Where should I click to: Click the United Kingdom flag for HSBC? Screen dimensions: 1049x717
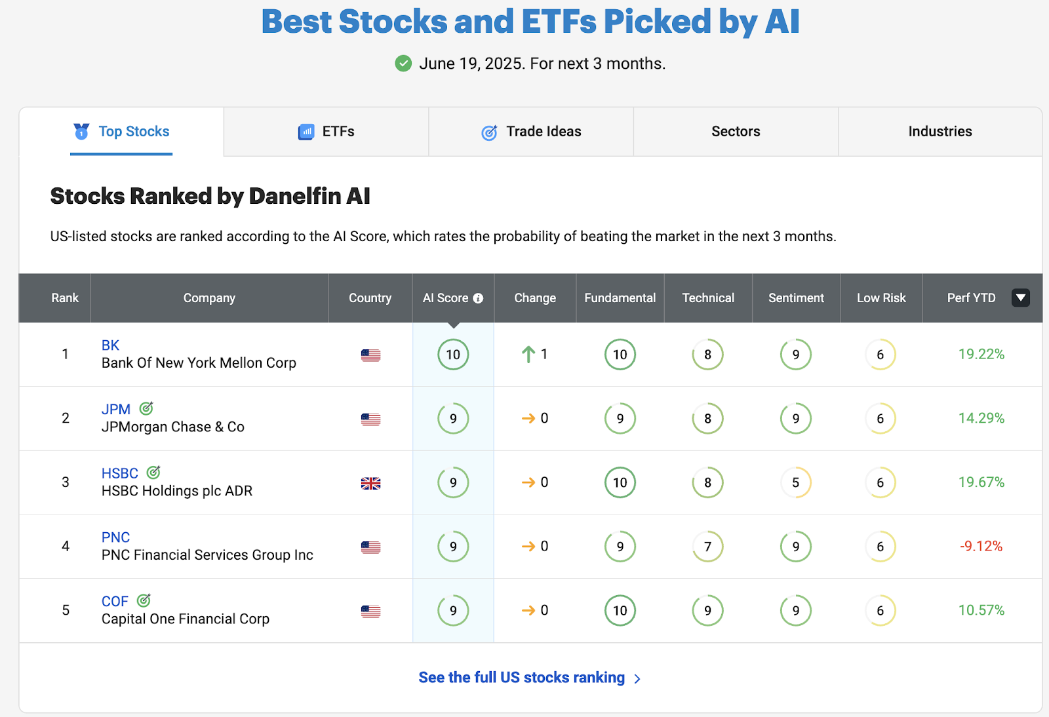370,483
